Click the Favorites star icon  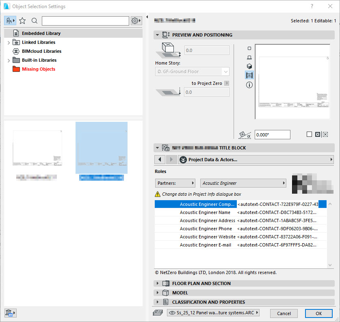tap(22, 21)
